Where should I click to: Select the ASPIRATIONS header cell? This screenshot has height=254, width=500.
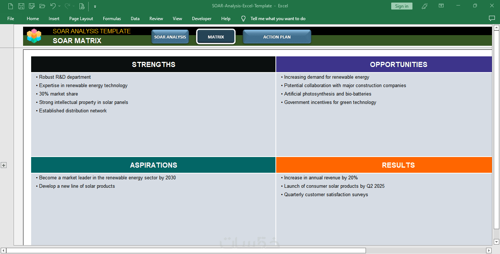[x=153, y=165]
